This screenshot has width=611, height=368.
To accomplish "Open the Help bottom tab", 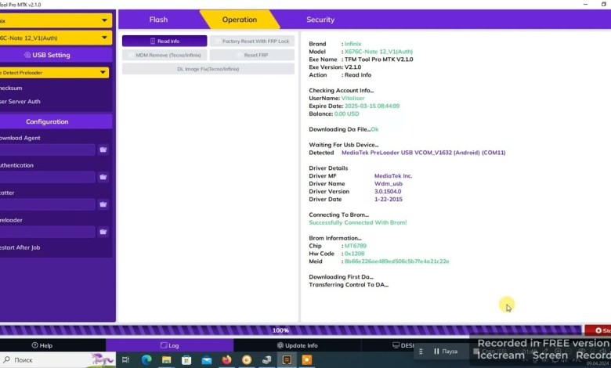I will (42, 345).
